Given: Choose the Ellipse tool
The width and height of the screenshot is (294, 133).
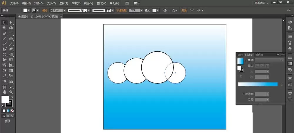Looking at the screenshot, I should click(x=11, y=39).
